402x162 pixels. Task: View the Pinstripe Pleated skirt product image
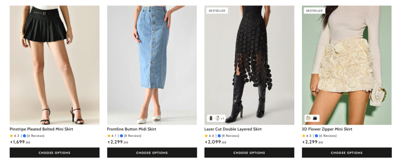(x=55, y=65)
